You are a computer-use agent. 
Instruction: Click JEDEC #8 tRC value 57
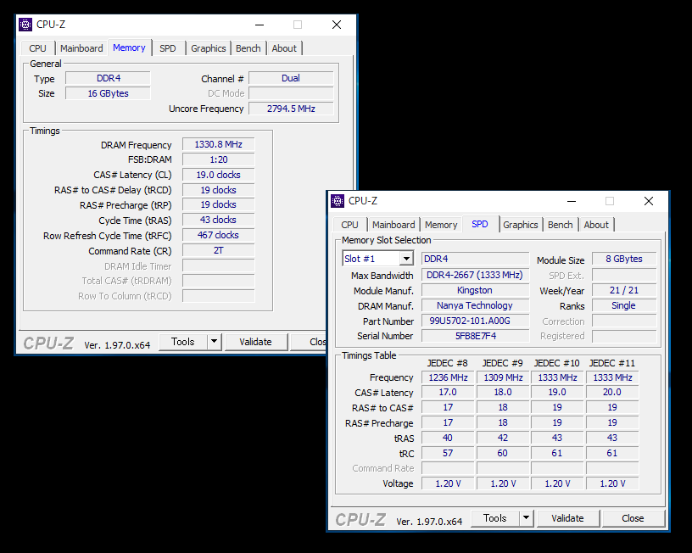coord(448,453)
